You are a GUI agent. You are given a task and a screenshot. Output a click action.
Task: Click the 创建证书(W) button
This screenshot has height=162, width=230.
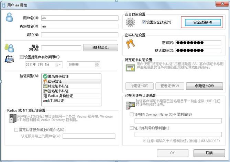pyautogui.click(x=205, y=86)
